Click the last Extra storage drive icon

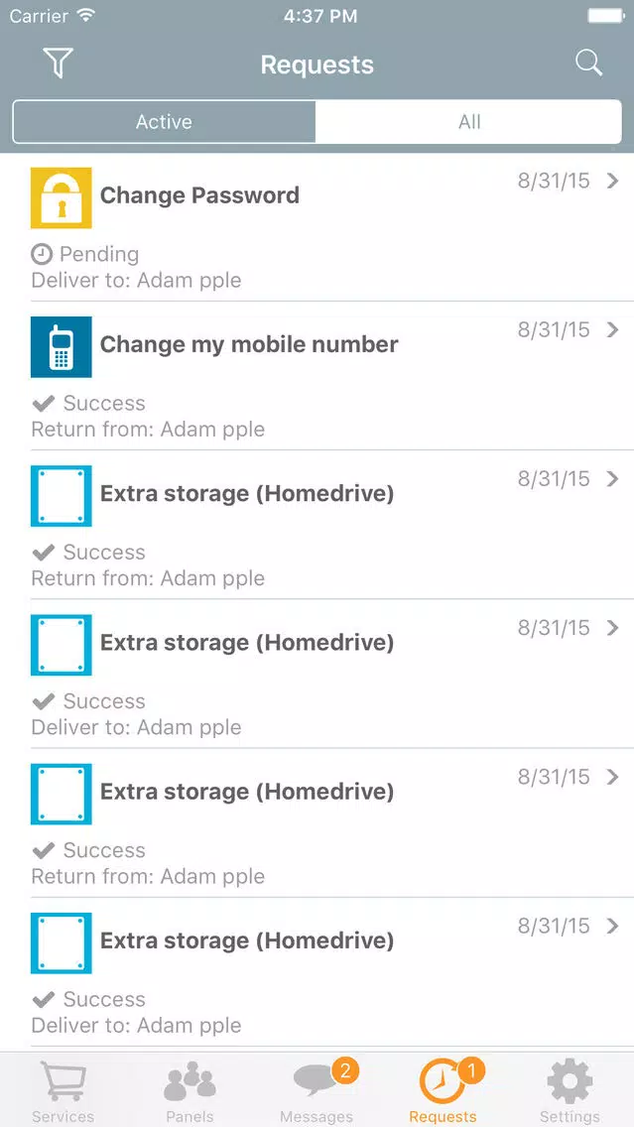click(62, 943)
